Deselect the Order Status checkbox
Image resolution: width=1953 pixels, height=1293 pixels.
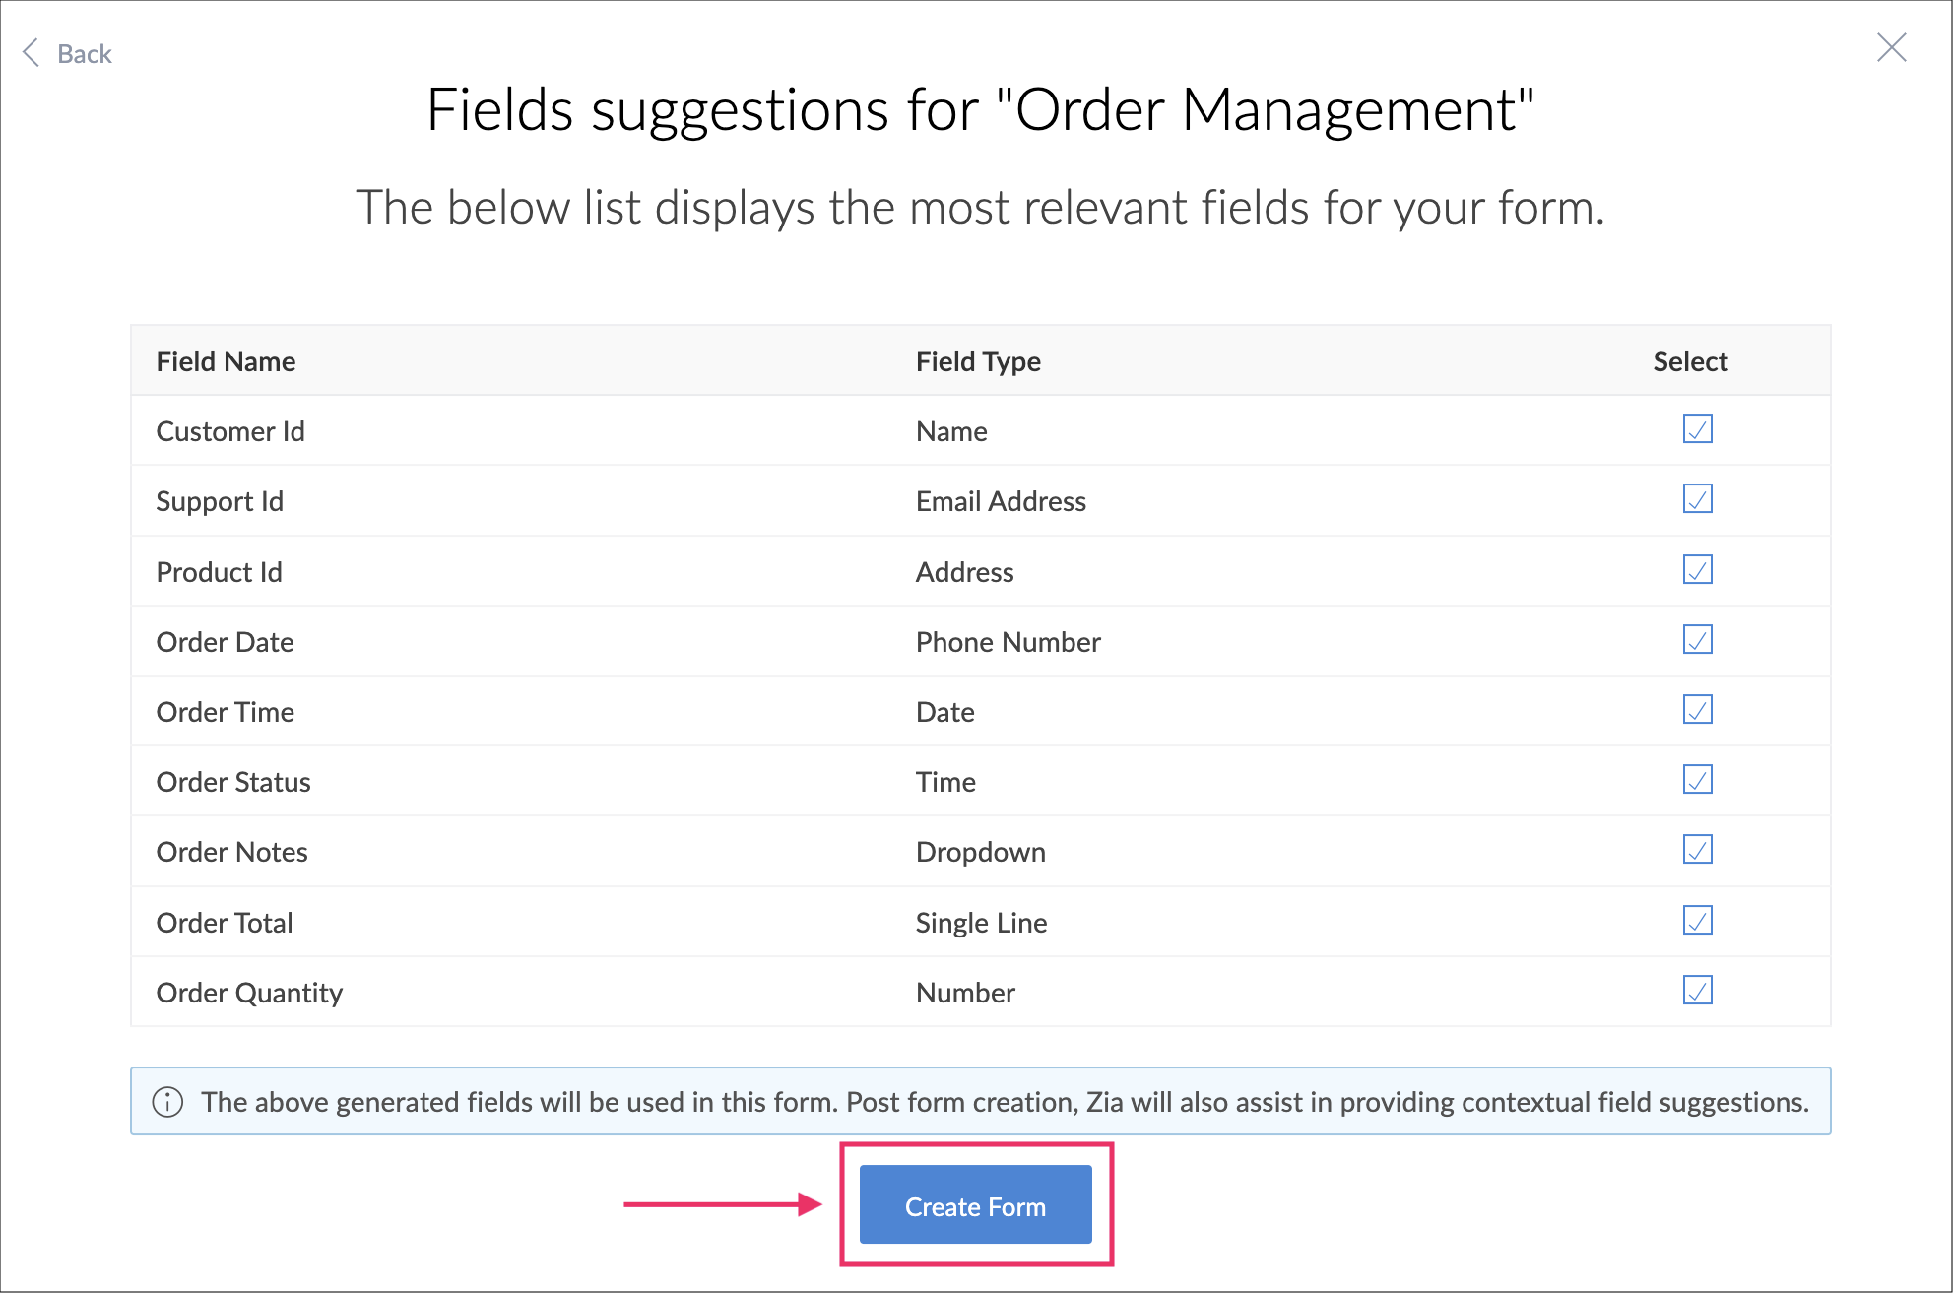pos(1697,780)
